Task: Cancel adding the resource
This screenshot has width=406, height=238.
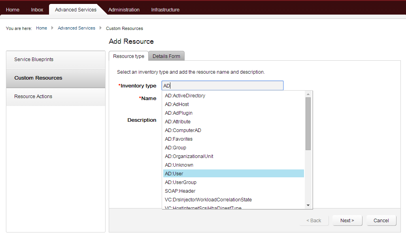Action: click(x=381, y=220)
